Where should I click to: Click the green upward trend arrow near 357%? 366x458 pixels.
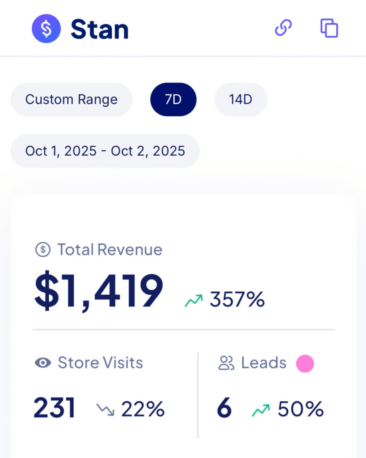[x=194, y=300]
